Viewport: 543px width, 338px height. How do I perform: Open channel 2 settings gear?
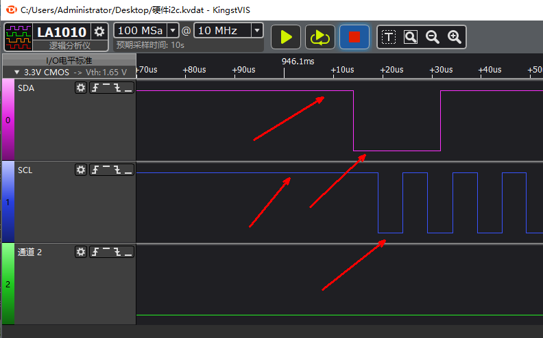tap(81, 252)
